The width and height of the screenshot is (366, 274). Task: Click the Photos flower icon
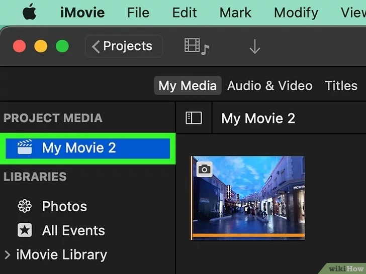(x=25, y=206)
